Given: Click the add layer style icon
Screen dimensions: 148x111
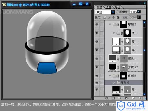Looking at the screenshot, I should [107, 98].
